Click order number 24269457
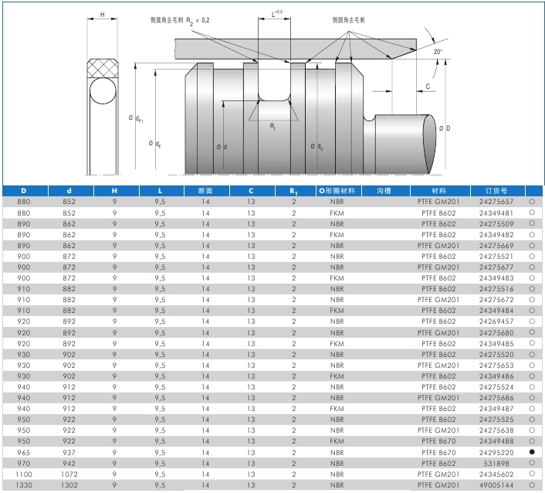 [x=496, y=321]
